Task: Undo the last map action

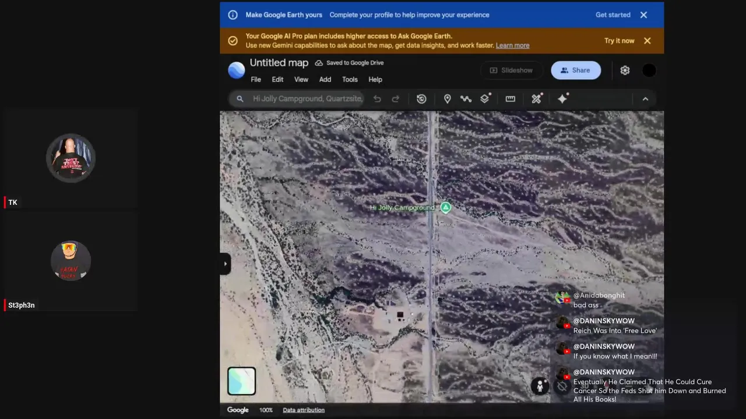Action: 377,99
